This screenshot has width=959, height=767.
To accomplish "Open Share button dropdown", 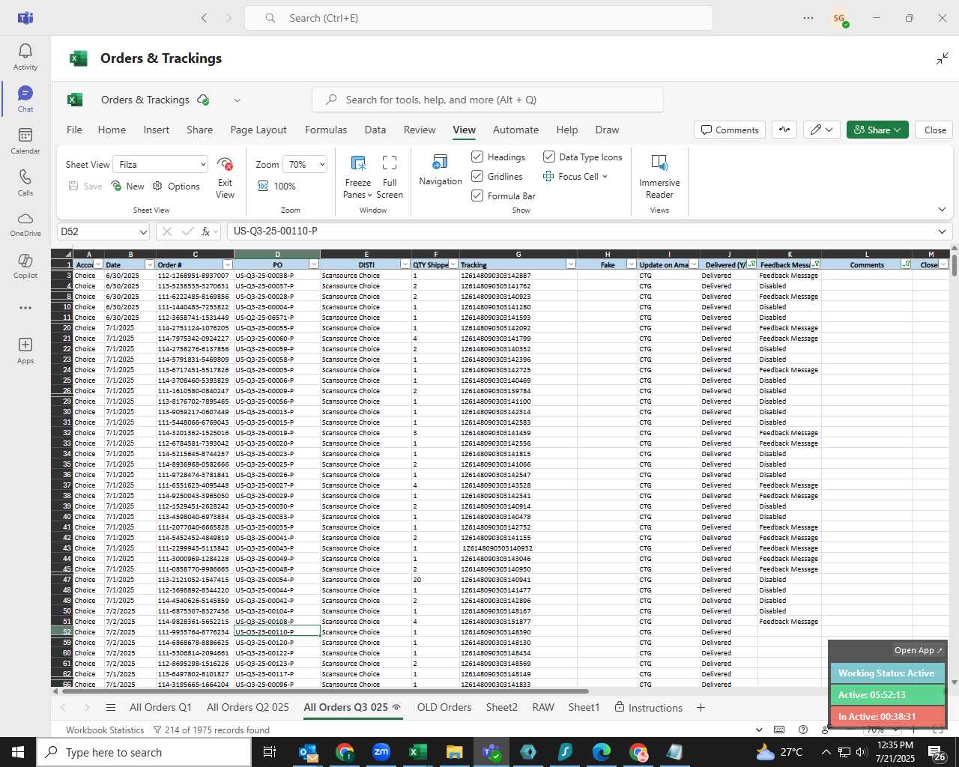I will tap(877, 130).
